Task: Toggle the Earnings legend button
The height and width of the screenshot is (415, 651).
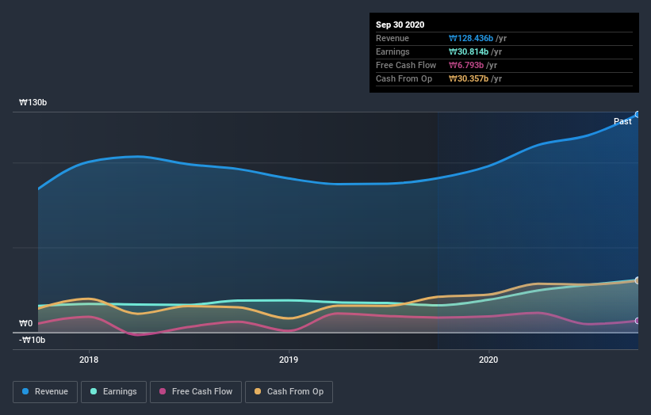Action: [113, 392]
